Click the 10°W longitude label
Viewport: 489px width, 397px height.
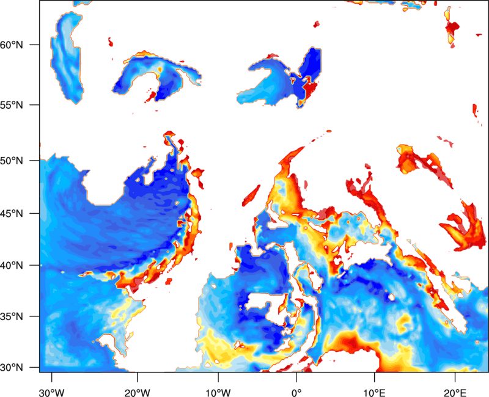[x=218, y=393]
